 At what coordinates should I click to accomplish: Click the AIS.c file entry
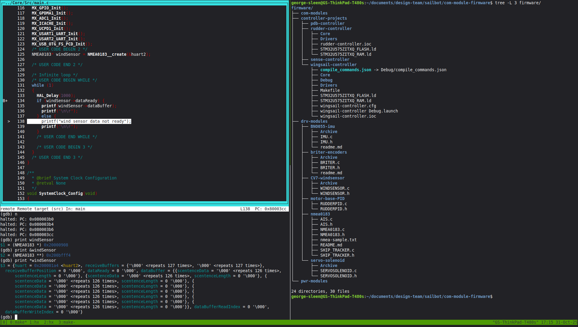coord(326,219)
